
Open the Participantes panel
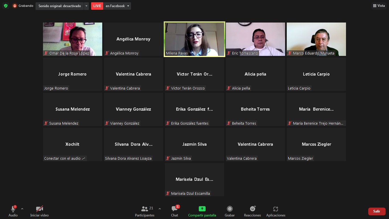pos(145,211)
